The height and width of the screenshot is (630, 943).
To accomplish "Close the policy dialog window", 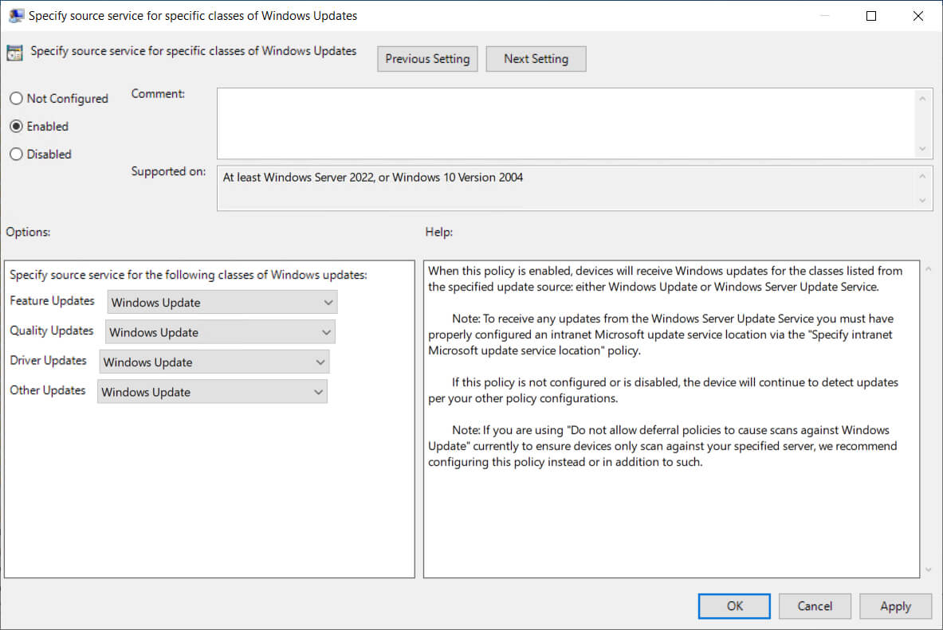I will click(x=917, y=16).
